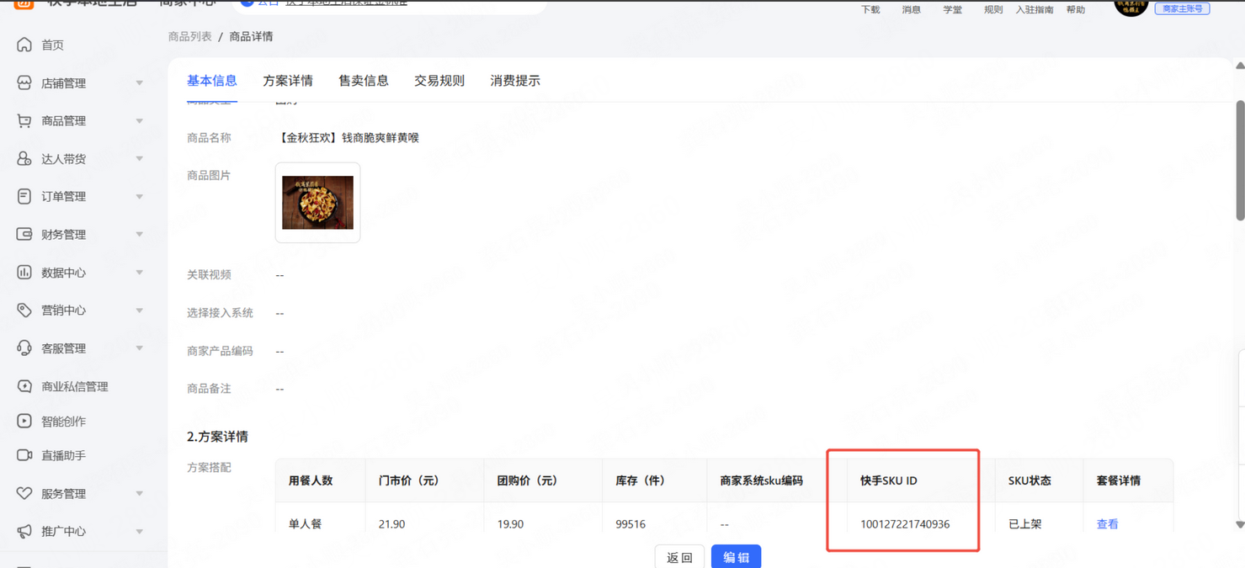Click the 商品管理 cart icon

24,121
